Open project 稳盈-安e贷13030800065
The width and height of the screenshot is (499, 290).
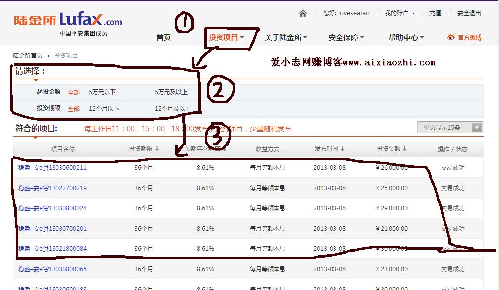point(53,269)
